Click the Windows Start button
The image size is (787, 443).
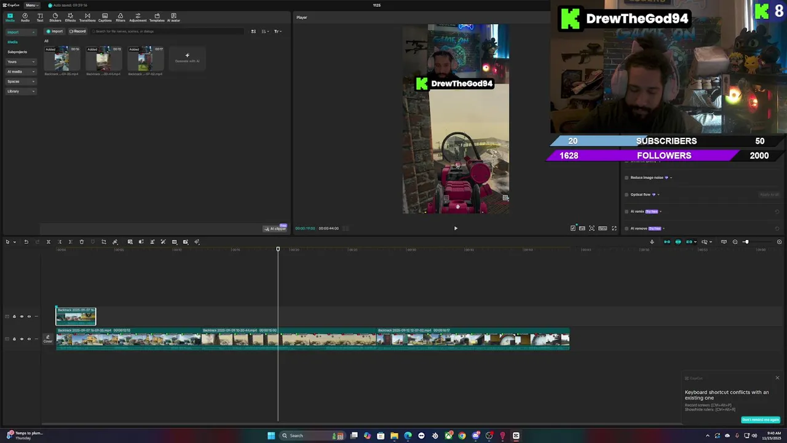coord(271,436)
